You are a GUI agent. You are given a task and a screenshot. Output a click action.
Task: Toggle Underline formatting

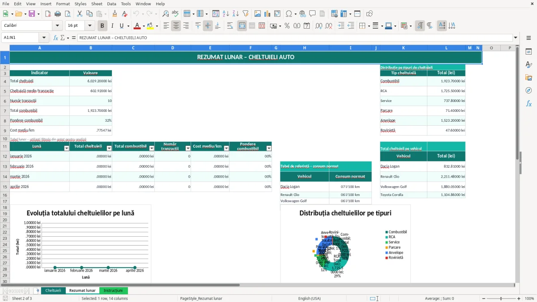pos(122,26)
